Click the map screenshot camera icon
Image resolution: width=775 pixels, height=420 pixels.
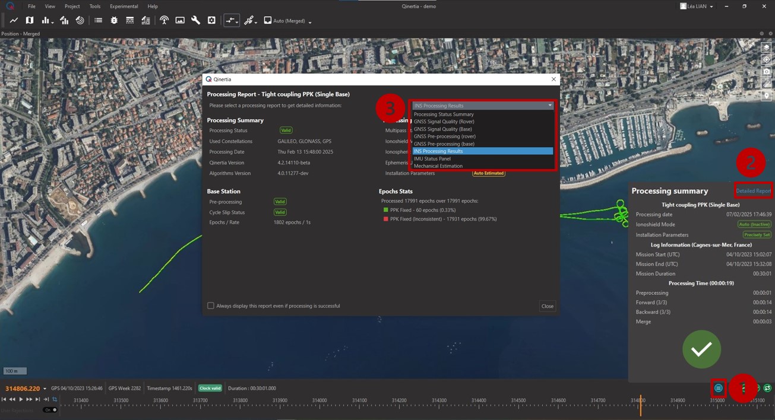point(766,72)
